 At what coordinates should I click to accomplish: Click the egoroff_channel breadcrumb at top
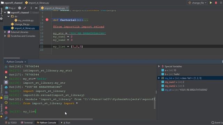[x=12, y=3]
